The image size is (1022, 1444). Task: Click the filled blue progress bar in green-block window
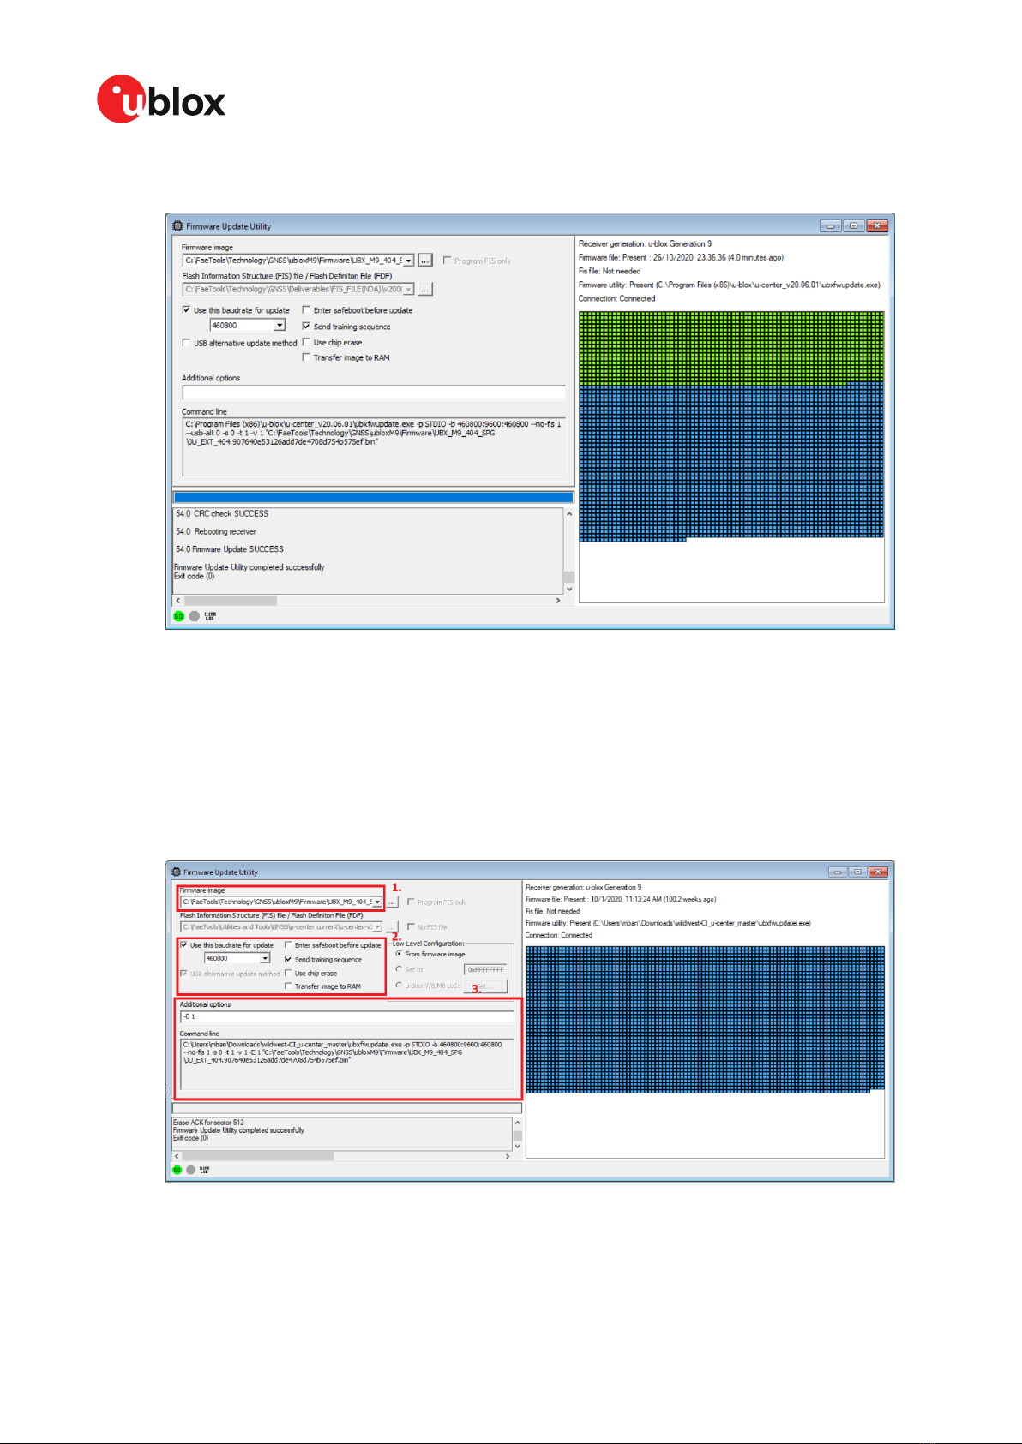click(x=374, y=497)
